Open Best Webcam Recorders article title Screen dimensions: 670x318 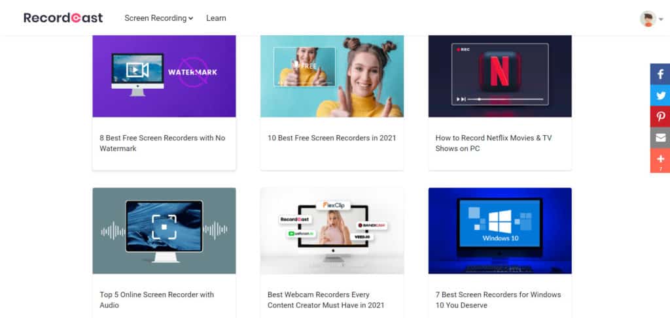coord(326,300)
